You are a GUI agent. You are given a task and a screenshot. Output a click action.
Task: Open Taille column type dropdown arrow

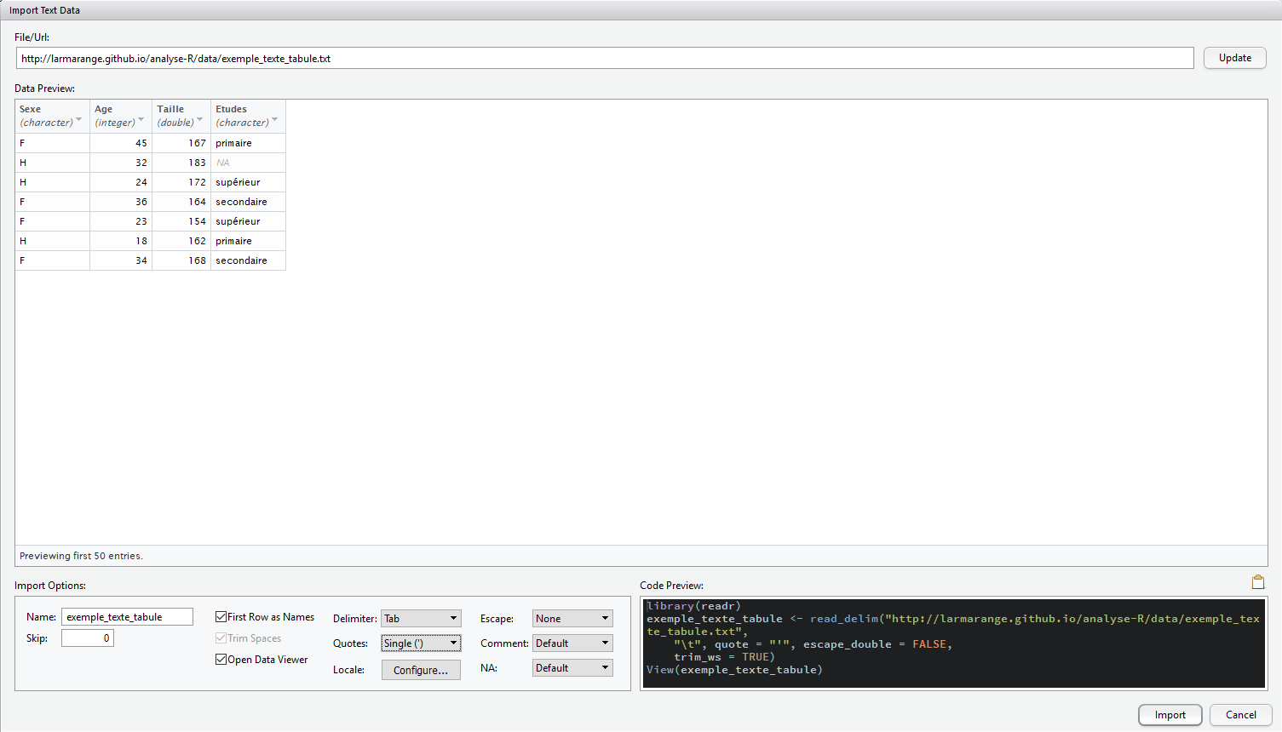[200, 120]
